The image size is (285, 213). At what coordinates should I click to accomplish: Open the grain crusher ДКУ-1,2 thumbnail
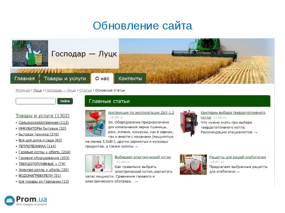tap(95, 123)
